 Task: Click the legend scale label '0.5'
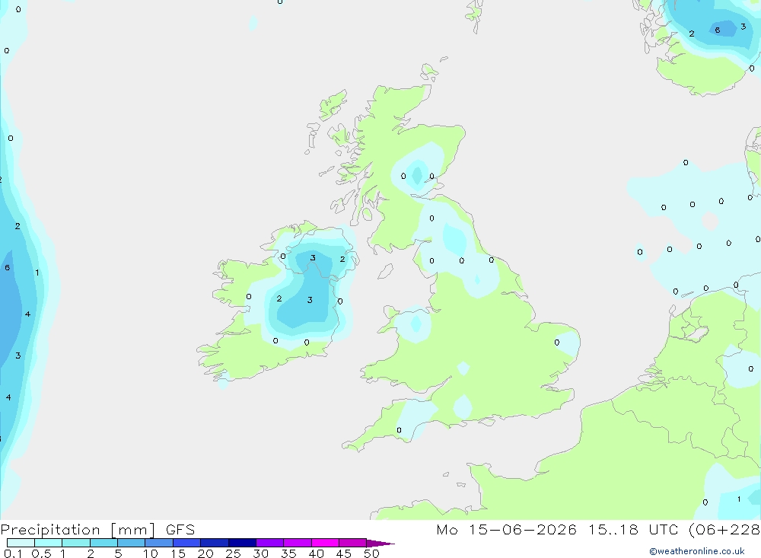point(41,553)
